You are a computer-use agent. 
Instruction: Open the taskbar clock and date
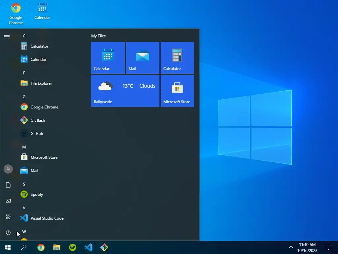click(307, 247)
